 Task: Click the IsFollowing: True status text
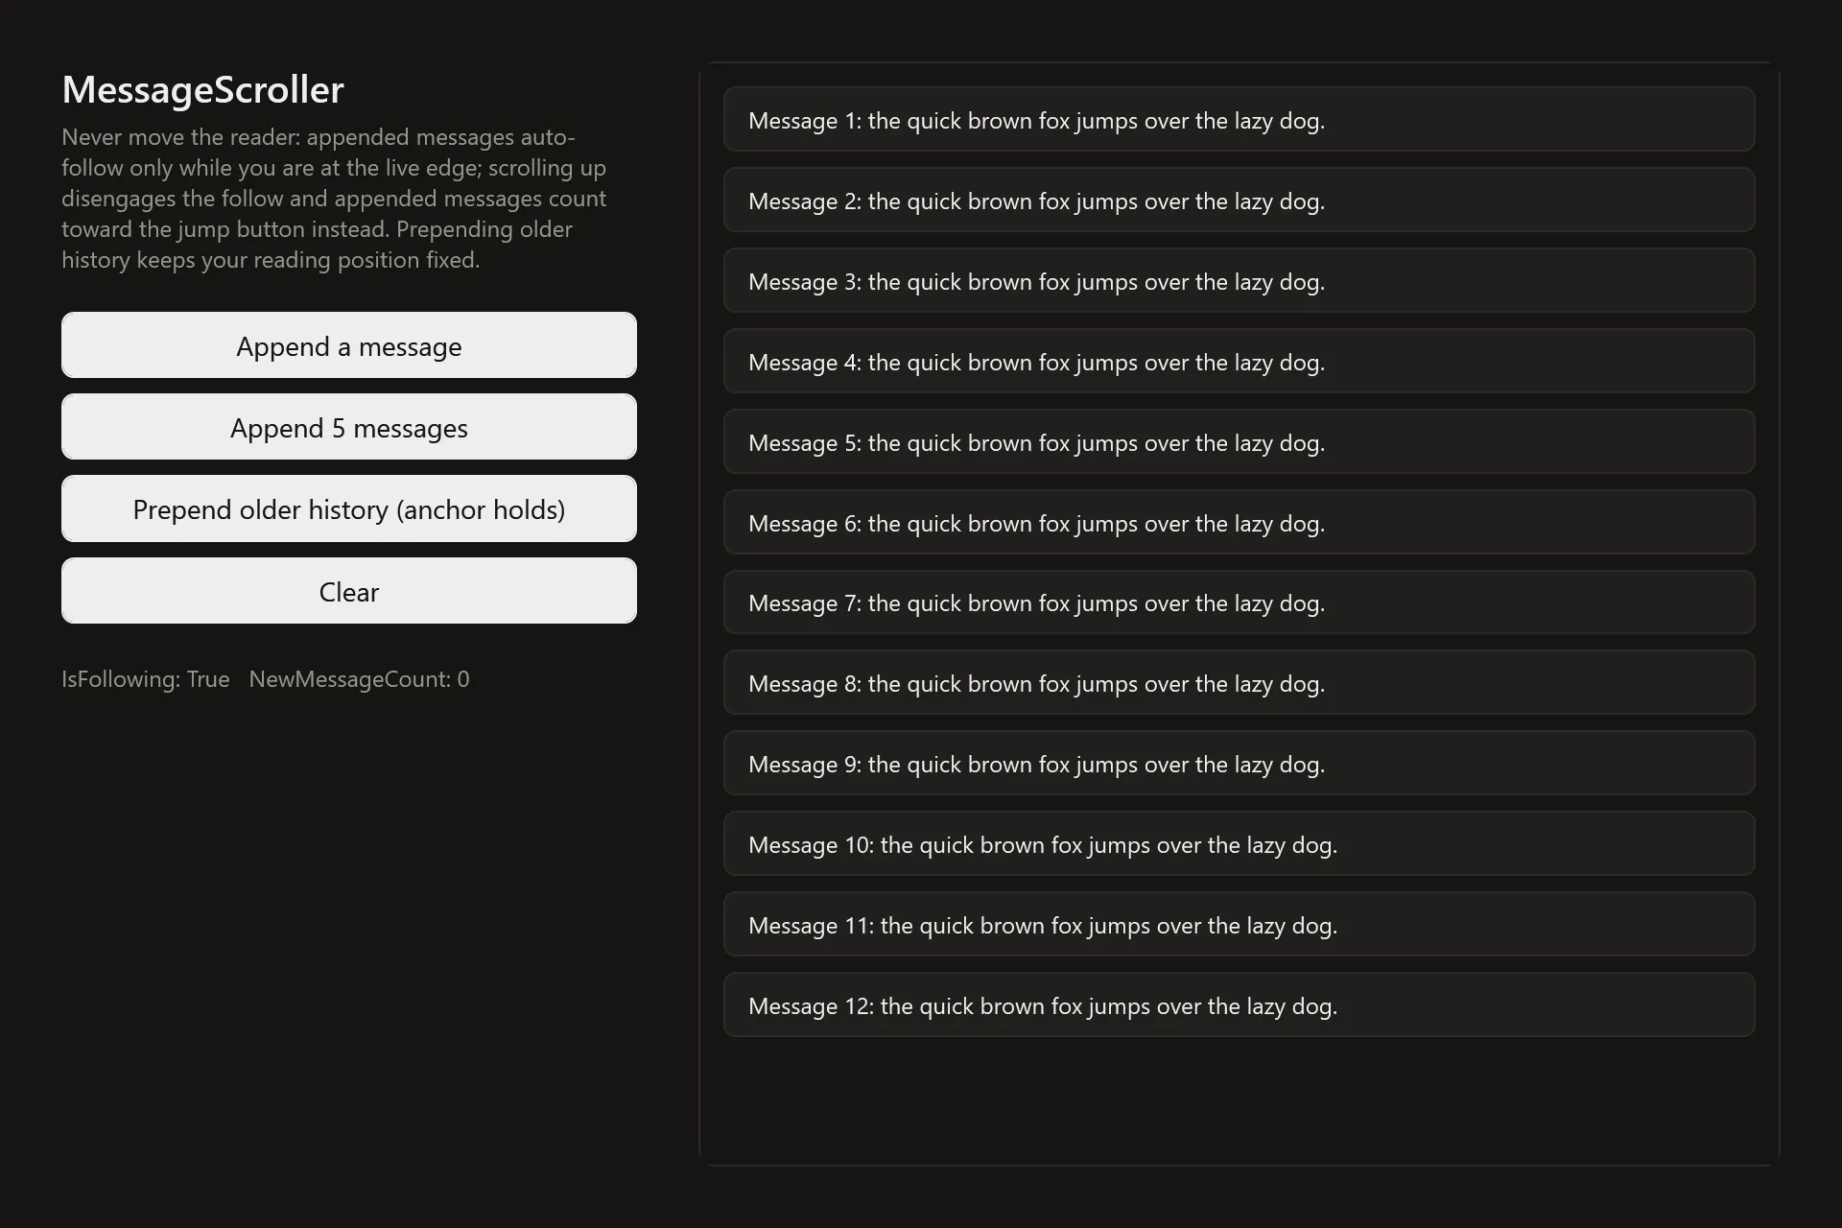click(x=146, y=679)
